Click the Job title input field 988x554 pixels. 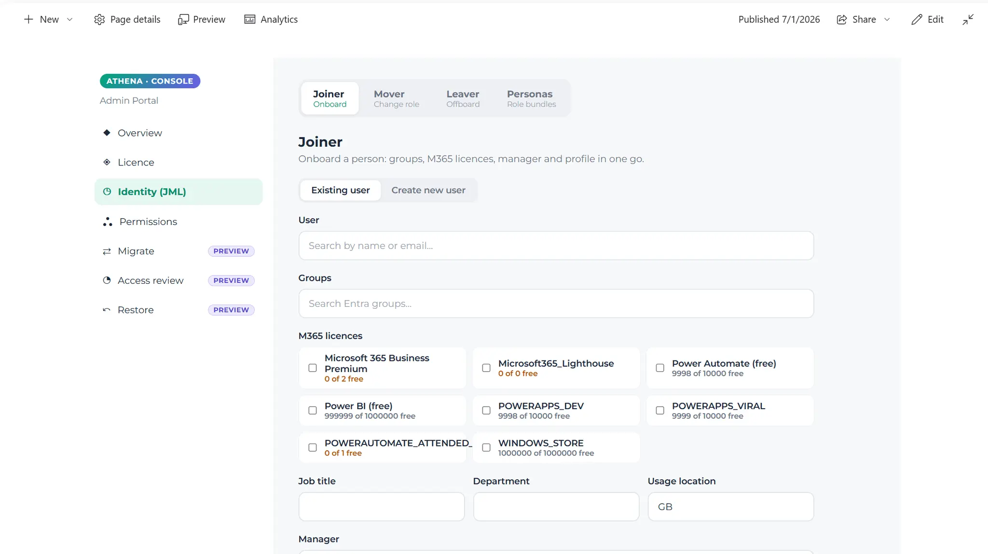coord(382,507)
